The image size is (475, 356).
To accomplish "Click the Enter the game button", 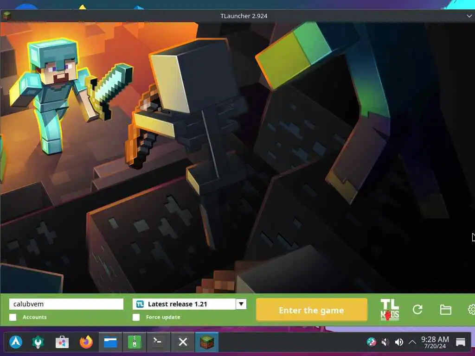I will [x=311, y=310].
